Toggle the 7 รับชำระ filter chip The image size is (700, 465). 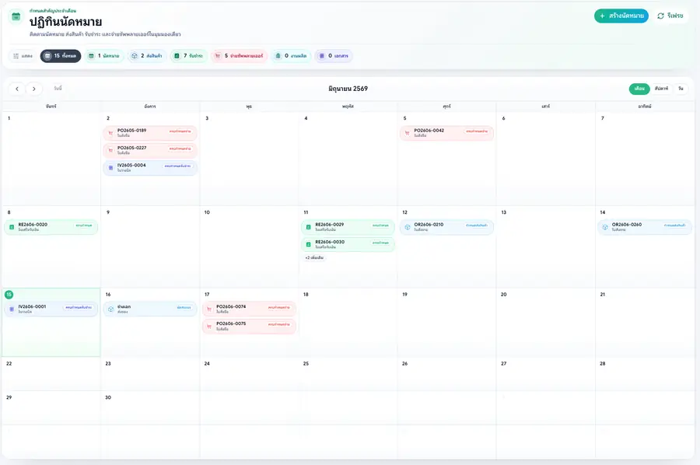click(189, 56)
